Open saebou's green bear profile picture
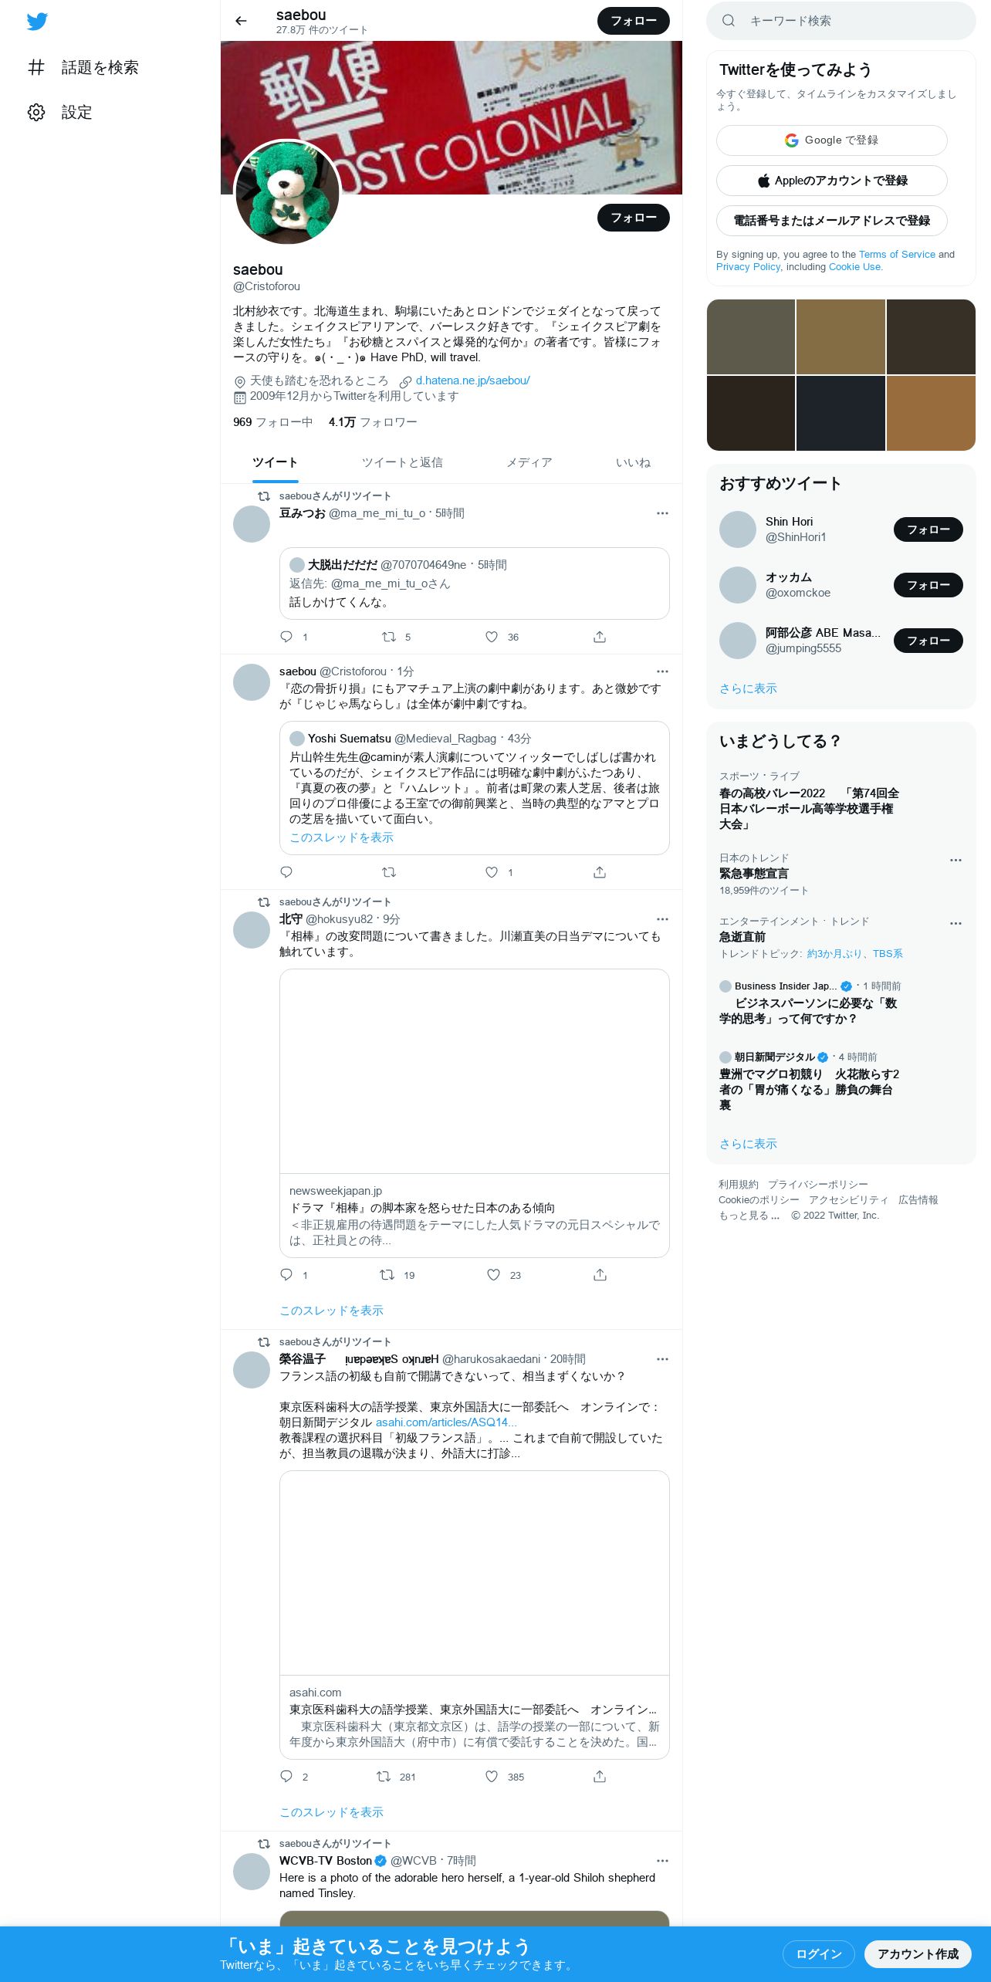Image resolution: width=991 pixels, height=1982 pixels. pos(287,193)
